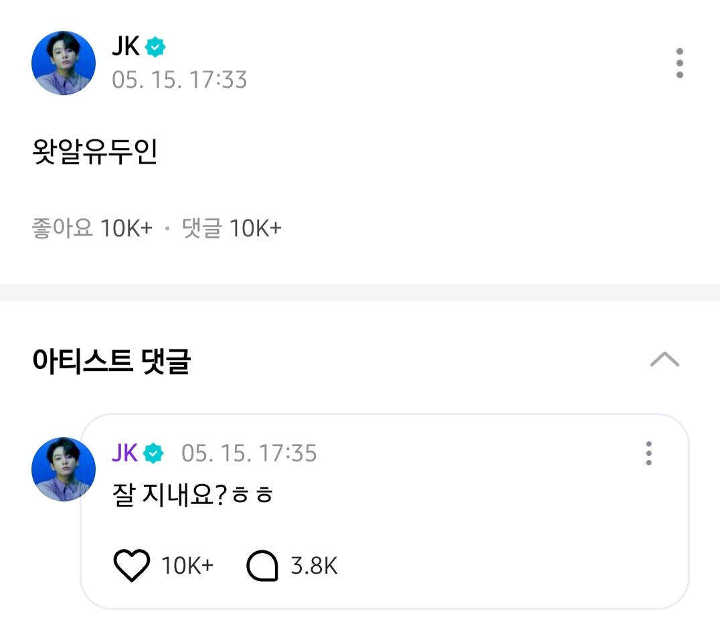Screen dimensions: 720x632
Task: Click JK's profile picture on the post
Action: (x=64, y=64)
